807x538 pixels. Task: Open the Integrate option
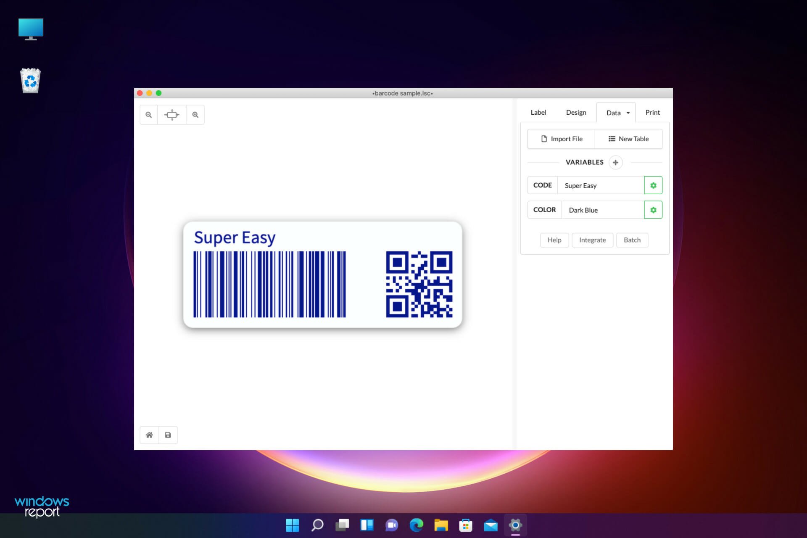click(x=593, y=240)
